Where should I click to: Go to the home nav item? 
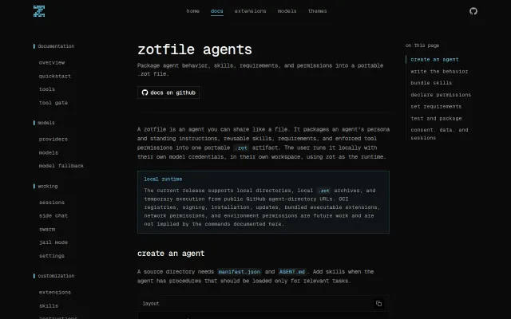192,11
